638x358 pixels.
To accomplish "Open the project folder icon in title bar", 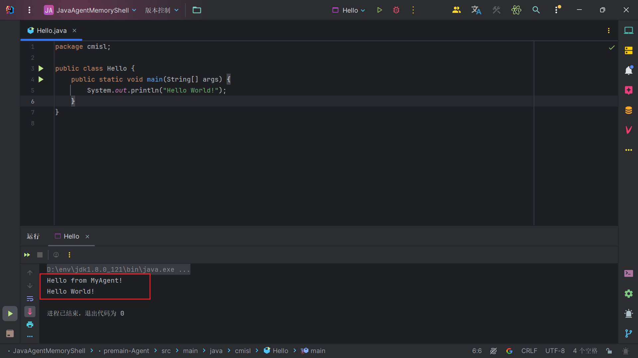I will click(x=197, y=10).
